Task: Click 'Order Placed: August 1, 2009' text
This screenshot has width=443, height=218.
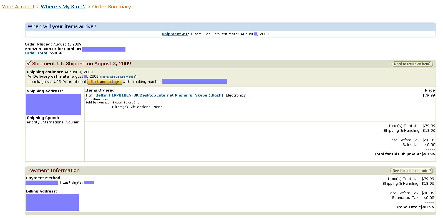Action: (53, 44)
